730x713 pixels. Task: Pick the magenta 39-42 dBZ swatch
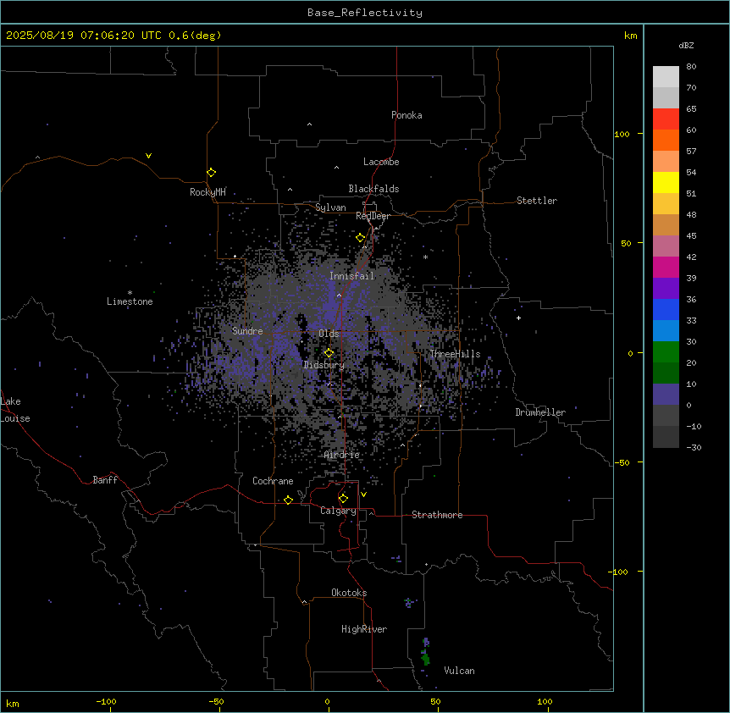[x=666, y=267]
